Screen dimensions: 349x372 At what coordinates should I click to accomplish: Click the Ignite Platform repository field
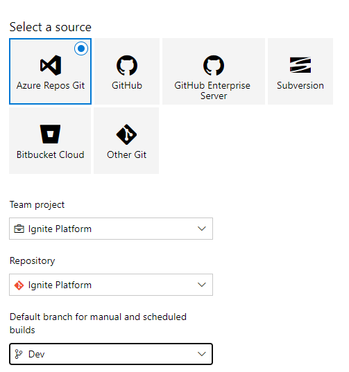111,285
